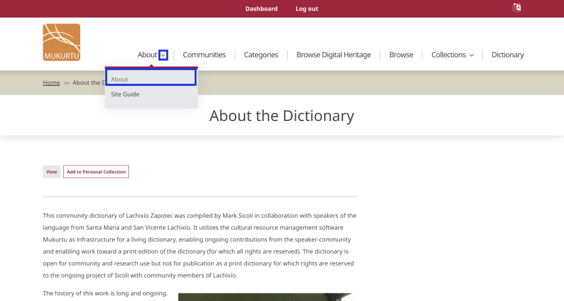Choose Site Guide from the dropdown
Image resolution: width=564 pixels, height=301 pixels.
pyautogui.click(x=125, y=94)
